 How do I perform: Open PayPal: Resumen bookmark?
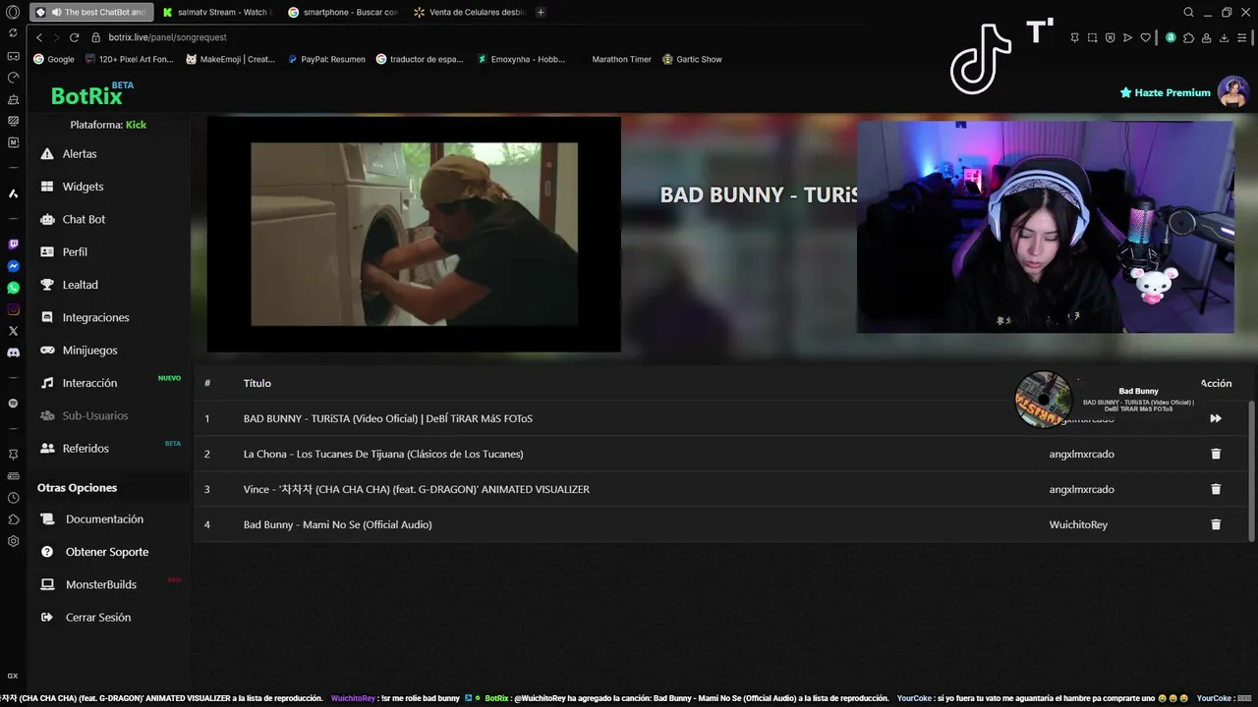[x=326, y=59]
